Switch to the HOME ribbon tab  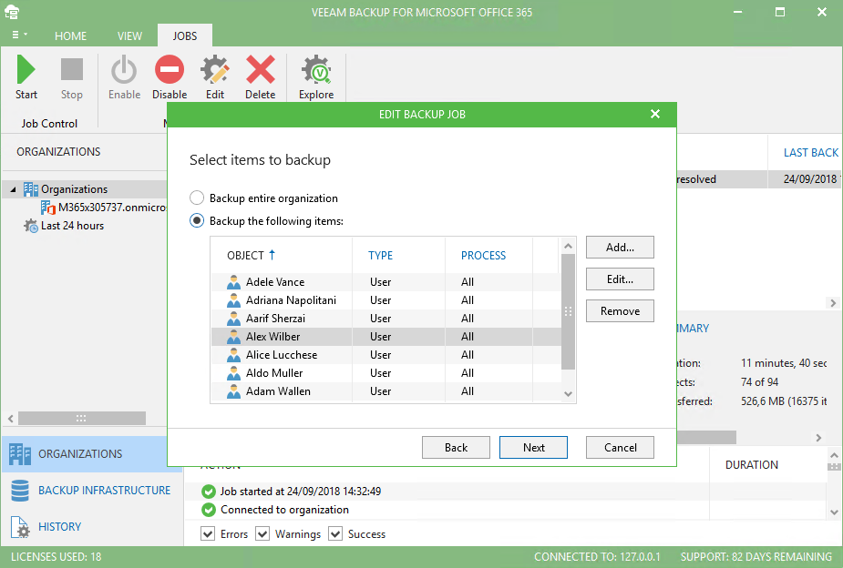click(x=70, y=36)
